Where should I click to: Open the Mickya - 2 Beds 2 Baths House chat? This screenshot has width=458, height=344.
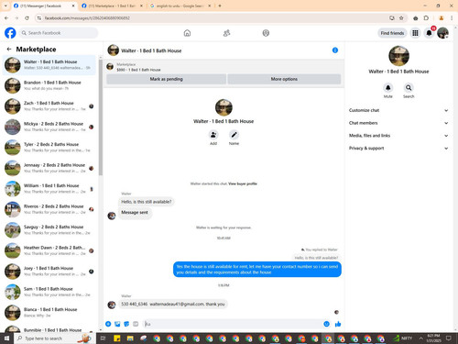pos(49,127)
